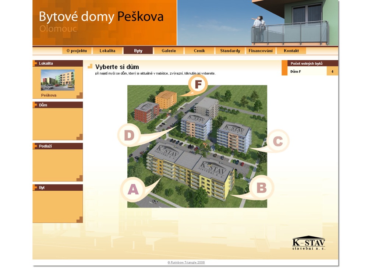Click the Vyberte si dům heading
The height and width of the screenshot is (276, 368).
pyautogui.click(x=117, y=67)
